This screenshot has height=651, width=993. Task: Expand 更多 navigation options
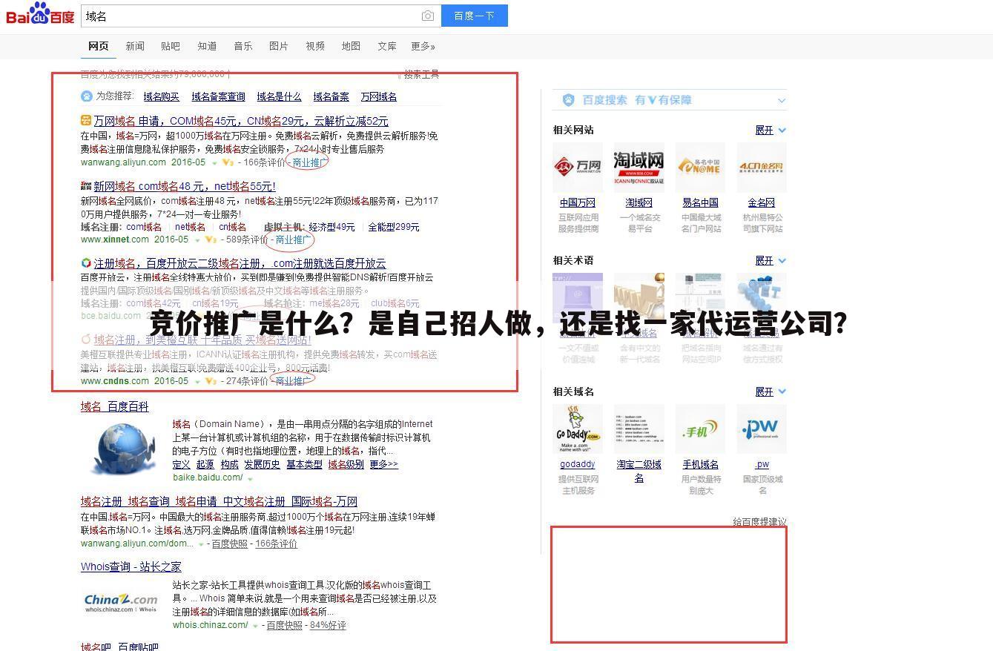(x=423, y=46)
